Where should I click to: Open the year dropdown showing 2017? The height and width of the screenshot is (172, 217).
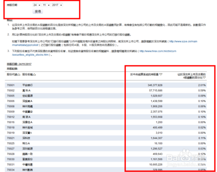[x=57, y=5]
